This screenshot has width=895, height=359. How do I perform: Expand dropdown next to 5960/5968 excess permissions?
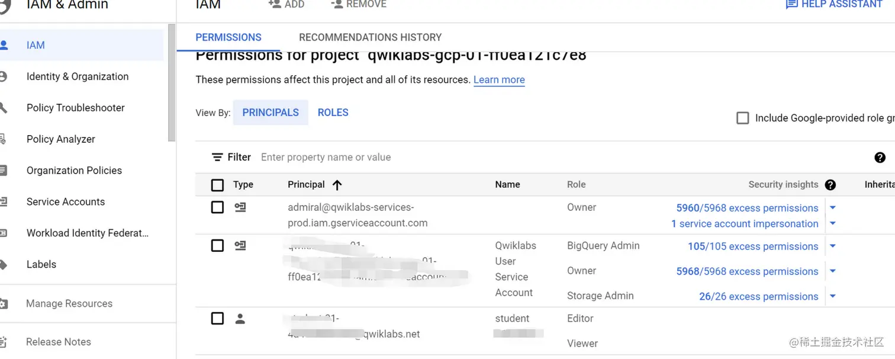pyautogui.click(x=833, y=208)
